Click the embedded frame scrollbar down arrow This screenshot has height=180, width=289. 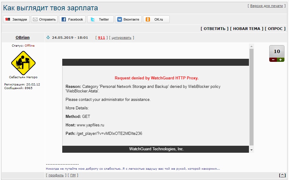pyautogui.click(x=251, y=150)
